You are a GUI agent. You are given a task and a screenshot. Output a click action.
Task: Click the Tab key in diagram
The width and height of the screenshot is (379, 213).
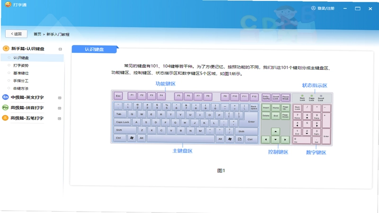click(120, 114)
